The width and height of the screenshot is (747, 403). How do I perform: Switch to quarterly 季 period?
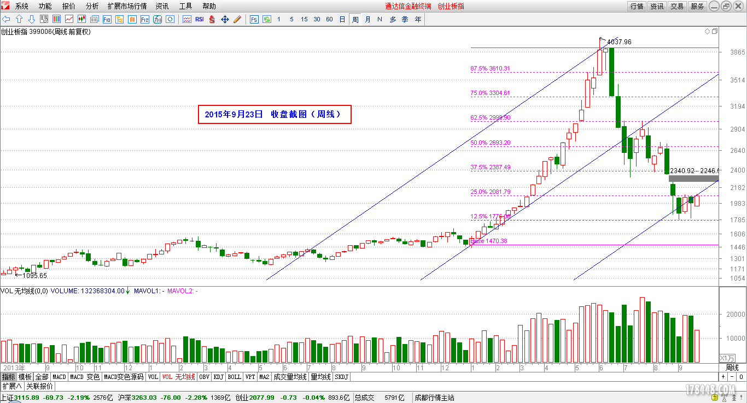click(405, 19)
